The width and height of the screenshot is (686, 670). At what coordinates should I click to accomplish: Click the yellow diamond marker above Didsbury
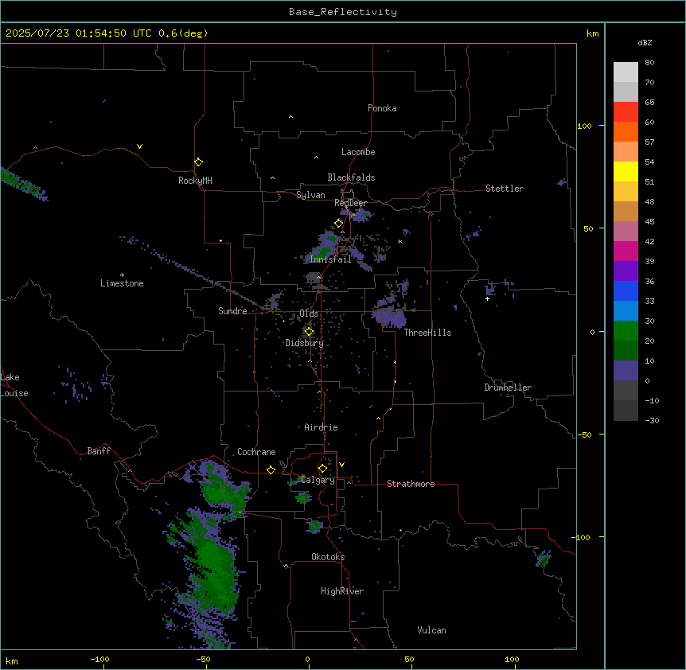309,332
